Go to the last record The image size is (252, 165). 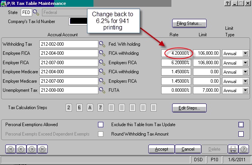point(42,149)
